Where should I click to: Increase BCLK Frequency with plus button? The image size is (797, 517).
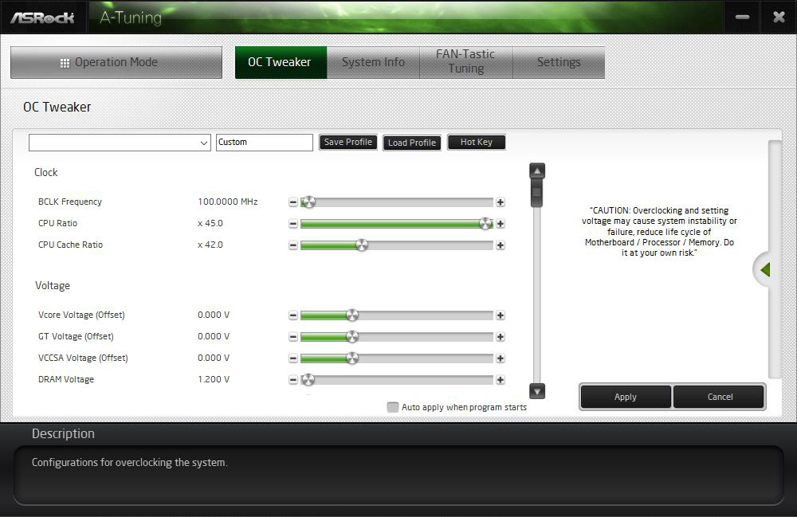tap(501, 202)
